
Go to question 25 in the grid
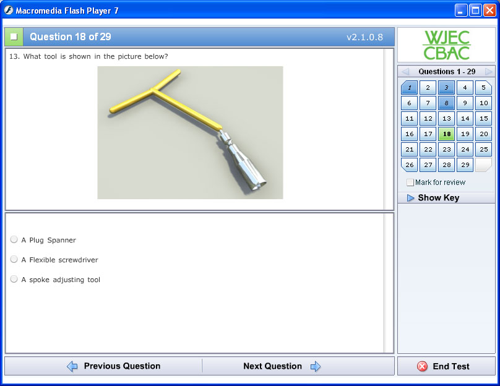coord(483,150)
